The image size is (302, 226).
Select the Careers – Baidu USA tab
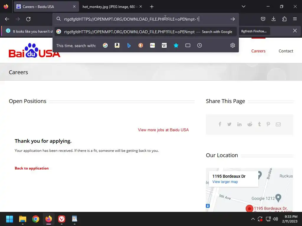(46, 7)
